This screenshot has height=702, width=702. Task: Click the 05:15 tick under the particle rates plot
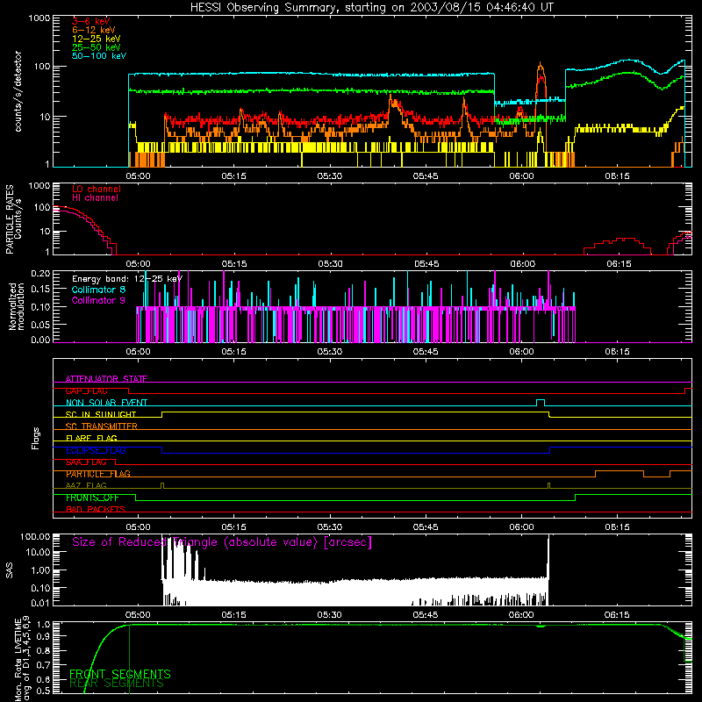point(234,264)
